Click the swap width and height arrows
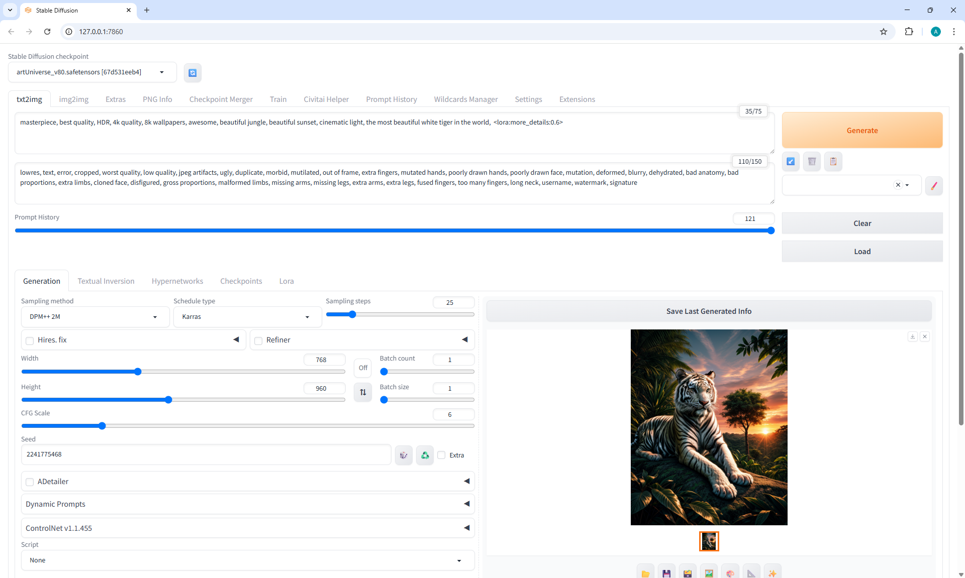 click(x=363, y=392)
